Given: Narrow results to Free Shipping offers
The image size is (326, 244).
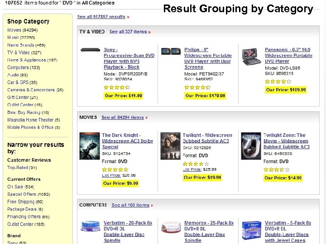Looking at the screenshot, I should pyautogui.click(x=21, y=202).
